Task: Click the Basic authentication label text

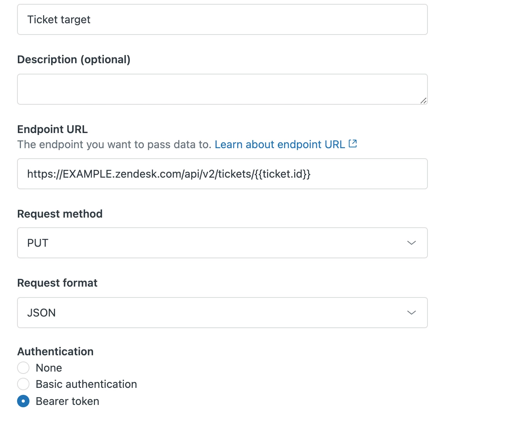Action: (86, 384)
